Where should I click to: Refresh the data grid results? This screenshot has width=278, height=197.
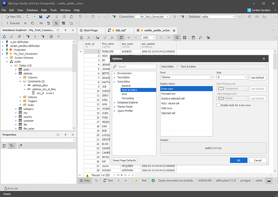[x=81, y=38]
